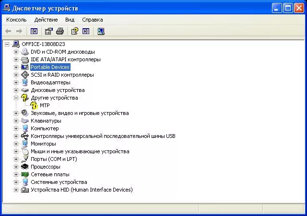Click the Процессоры chip icon

pyautogui.click(x=25, y=167)
